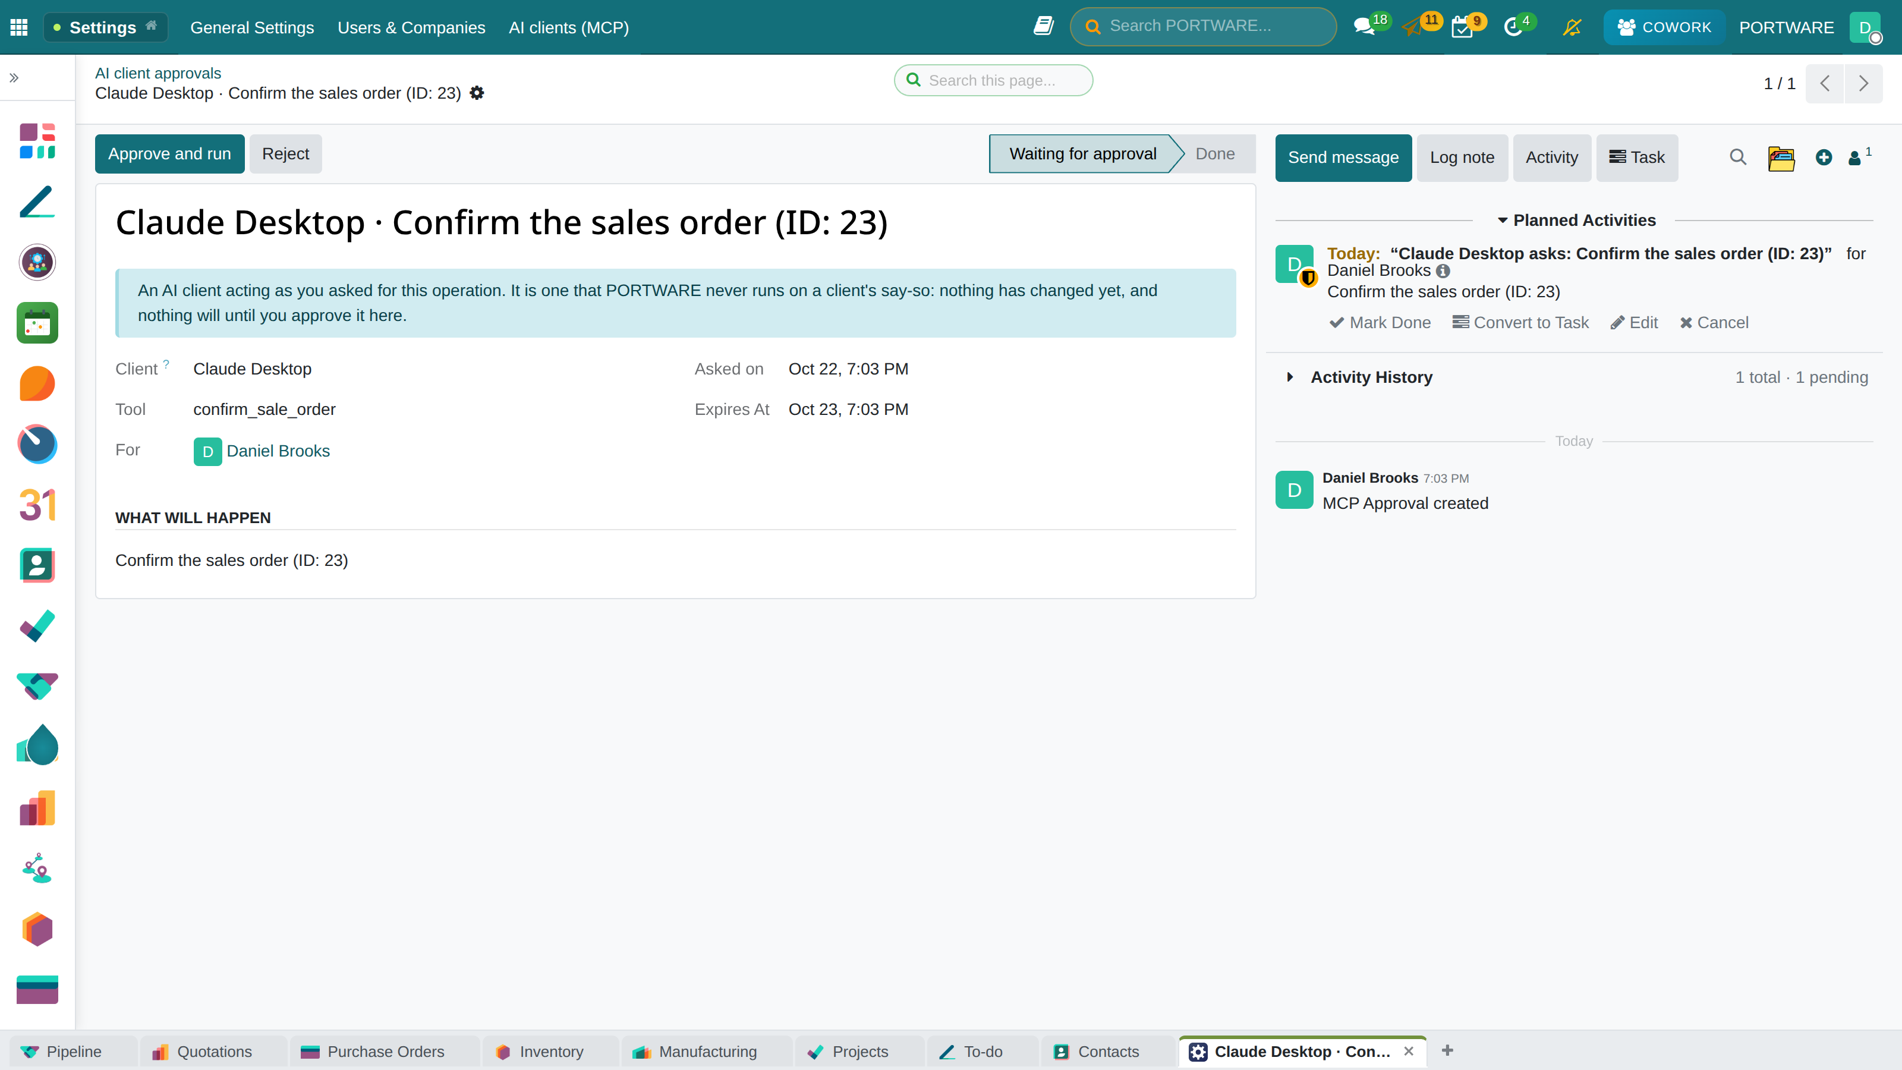Open the handshake CRM icon in sidebar
Screen dimensions: 1902x1070
point(37,686)
